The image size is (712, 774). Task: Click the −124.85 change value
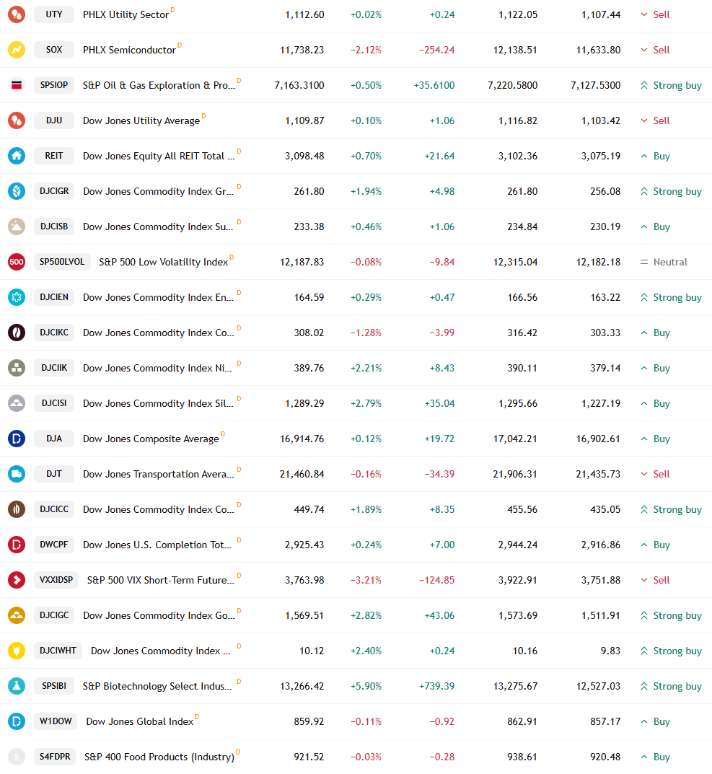[436, 580]
